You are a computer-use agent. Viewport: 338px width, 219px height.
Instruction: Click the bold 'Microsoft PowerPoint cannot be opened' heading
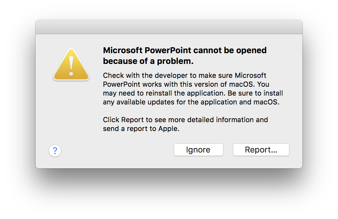pos(185,50)
